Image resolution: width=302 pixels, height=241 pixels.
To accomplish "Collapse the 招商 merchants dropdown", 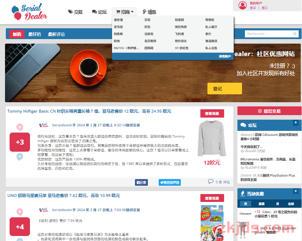I will coord(125,12).
